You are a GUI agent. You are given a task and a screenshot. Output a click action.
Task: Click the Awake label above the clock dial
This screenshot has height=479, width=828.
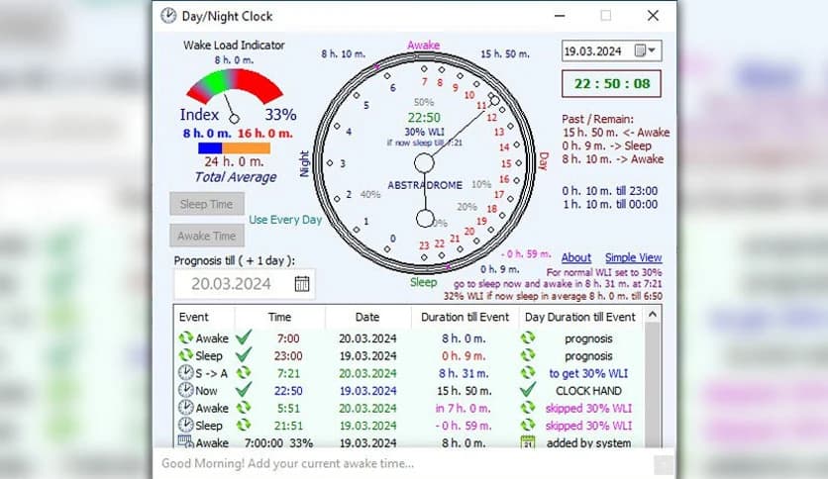point(424,46)
